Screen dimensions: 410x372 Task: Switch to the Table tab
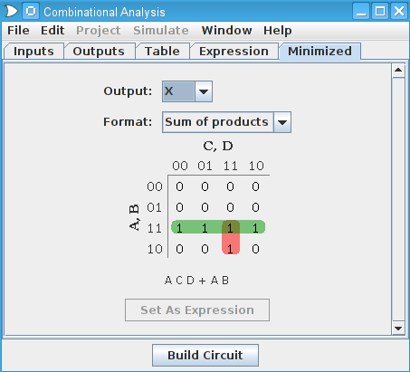coord(162,52)
